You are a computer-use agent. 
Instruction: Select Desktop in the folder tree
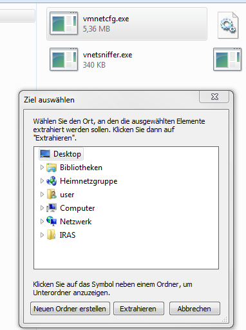pos(61,154)
